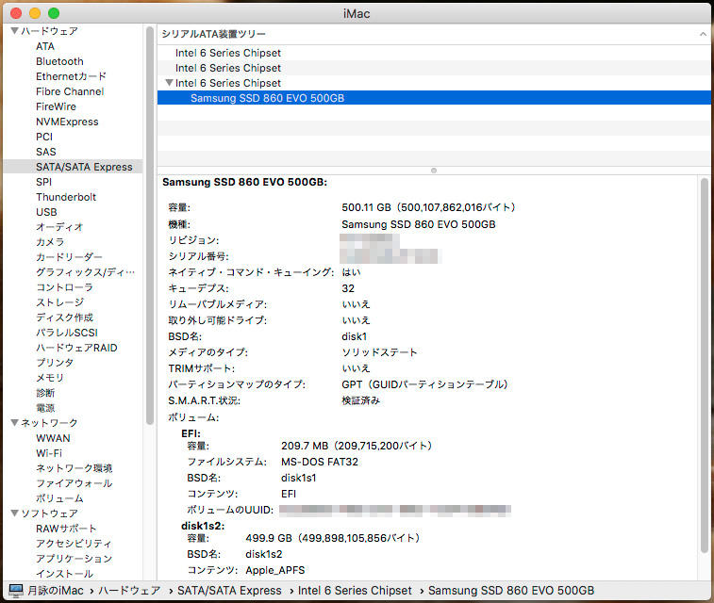Click the sidebar vertical scrollbar
Viewport: 714px width, 603px height.
pos(150,225)
